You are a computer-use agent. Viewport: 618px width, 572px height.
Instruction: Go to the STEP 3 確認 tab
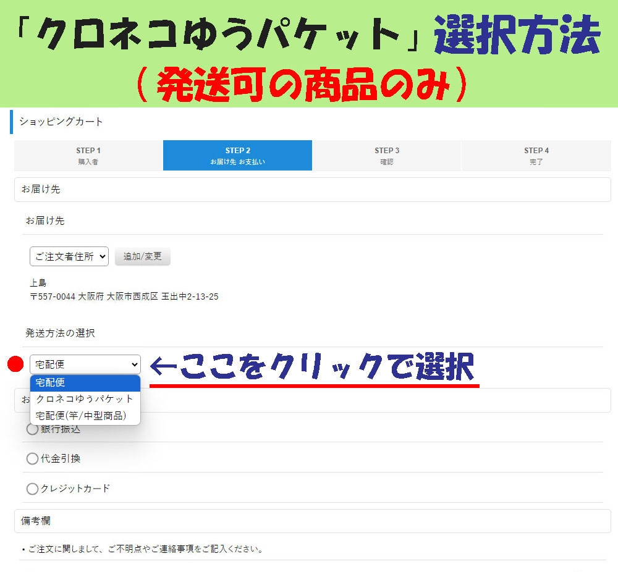pyautogui.click(x=387, y=156)
